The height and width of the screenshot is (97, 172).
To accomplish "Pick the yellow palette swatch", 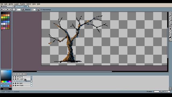I will (x=2, y=17).
